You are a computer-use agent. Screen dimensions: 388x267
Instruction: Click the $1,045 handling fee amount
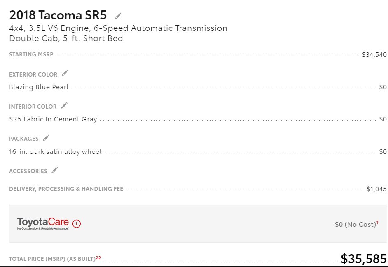click(x=376, y=189)
